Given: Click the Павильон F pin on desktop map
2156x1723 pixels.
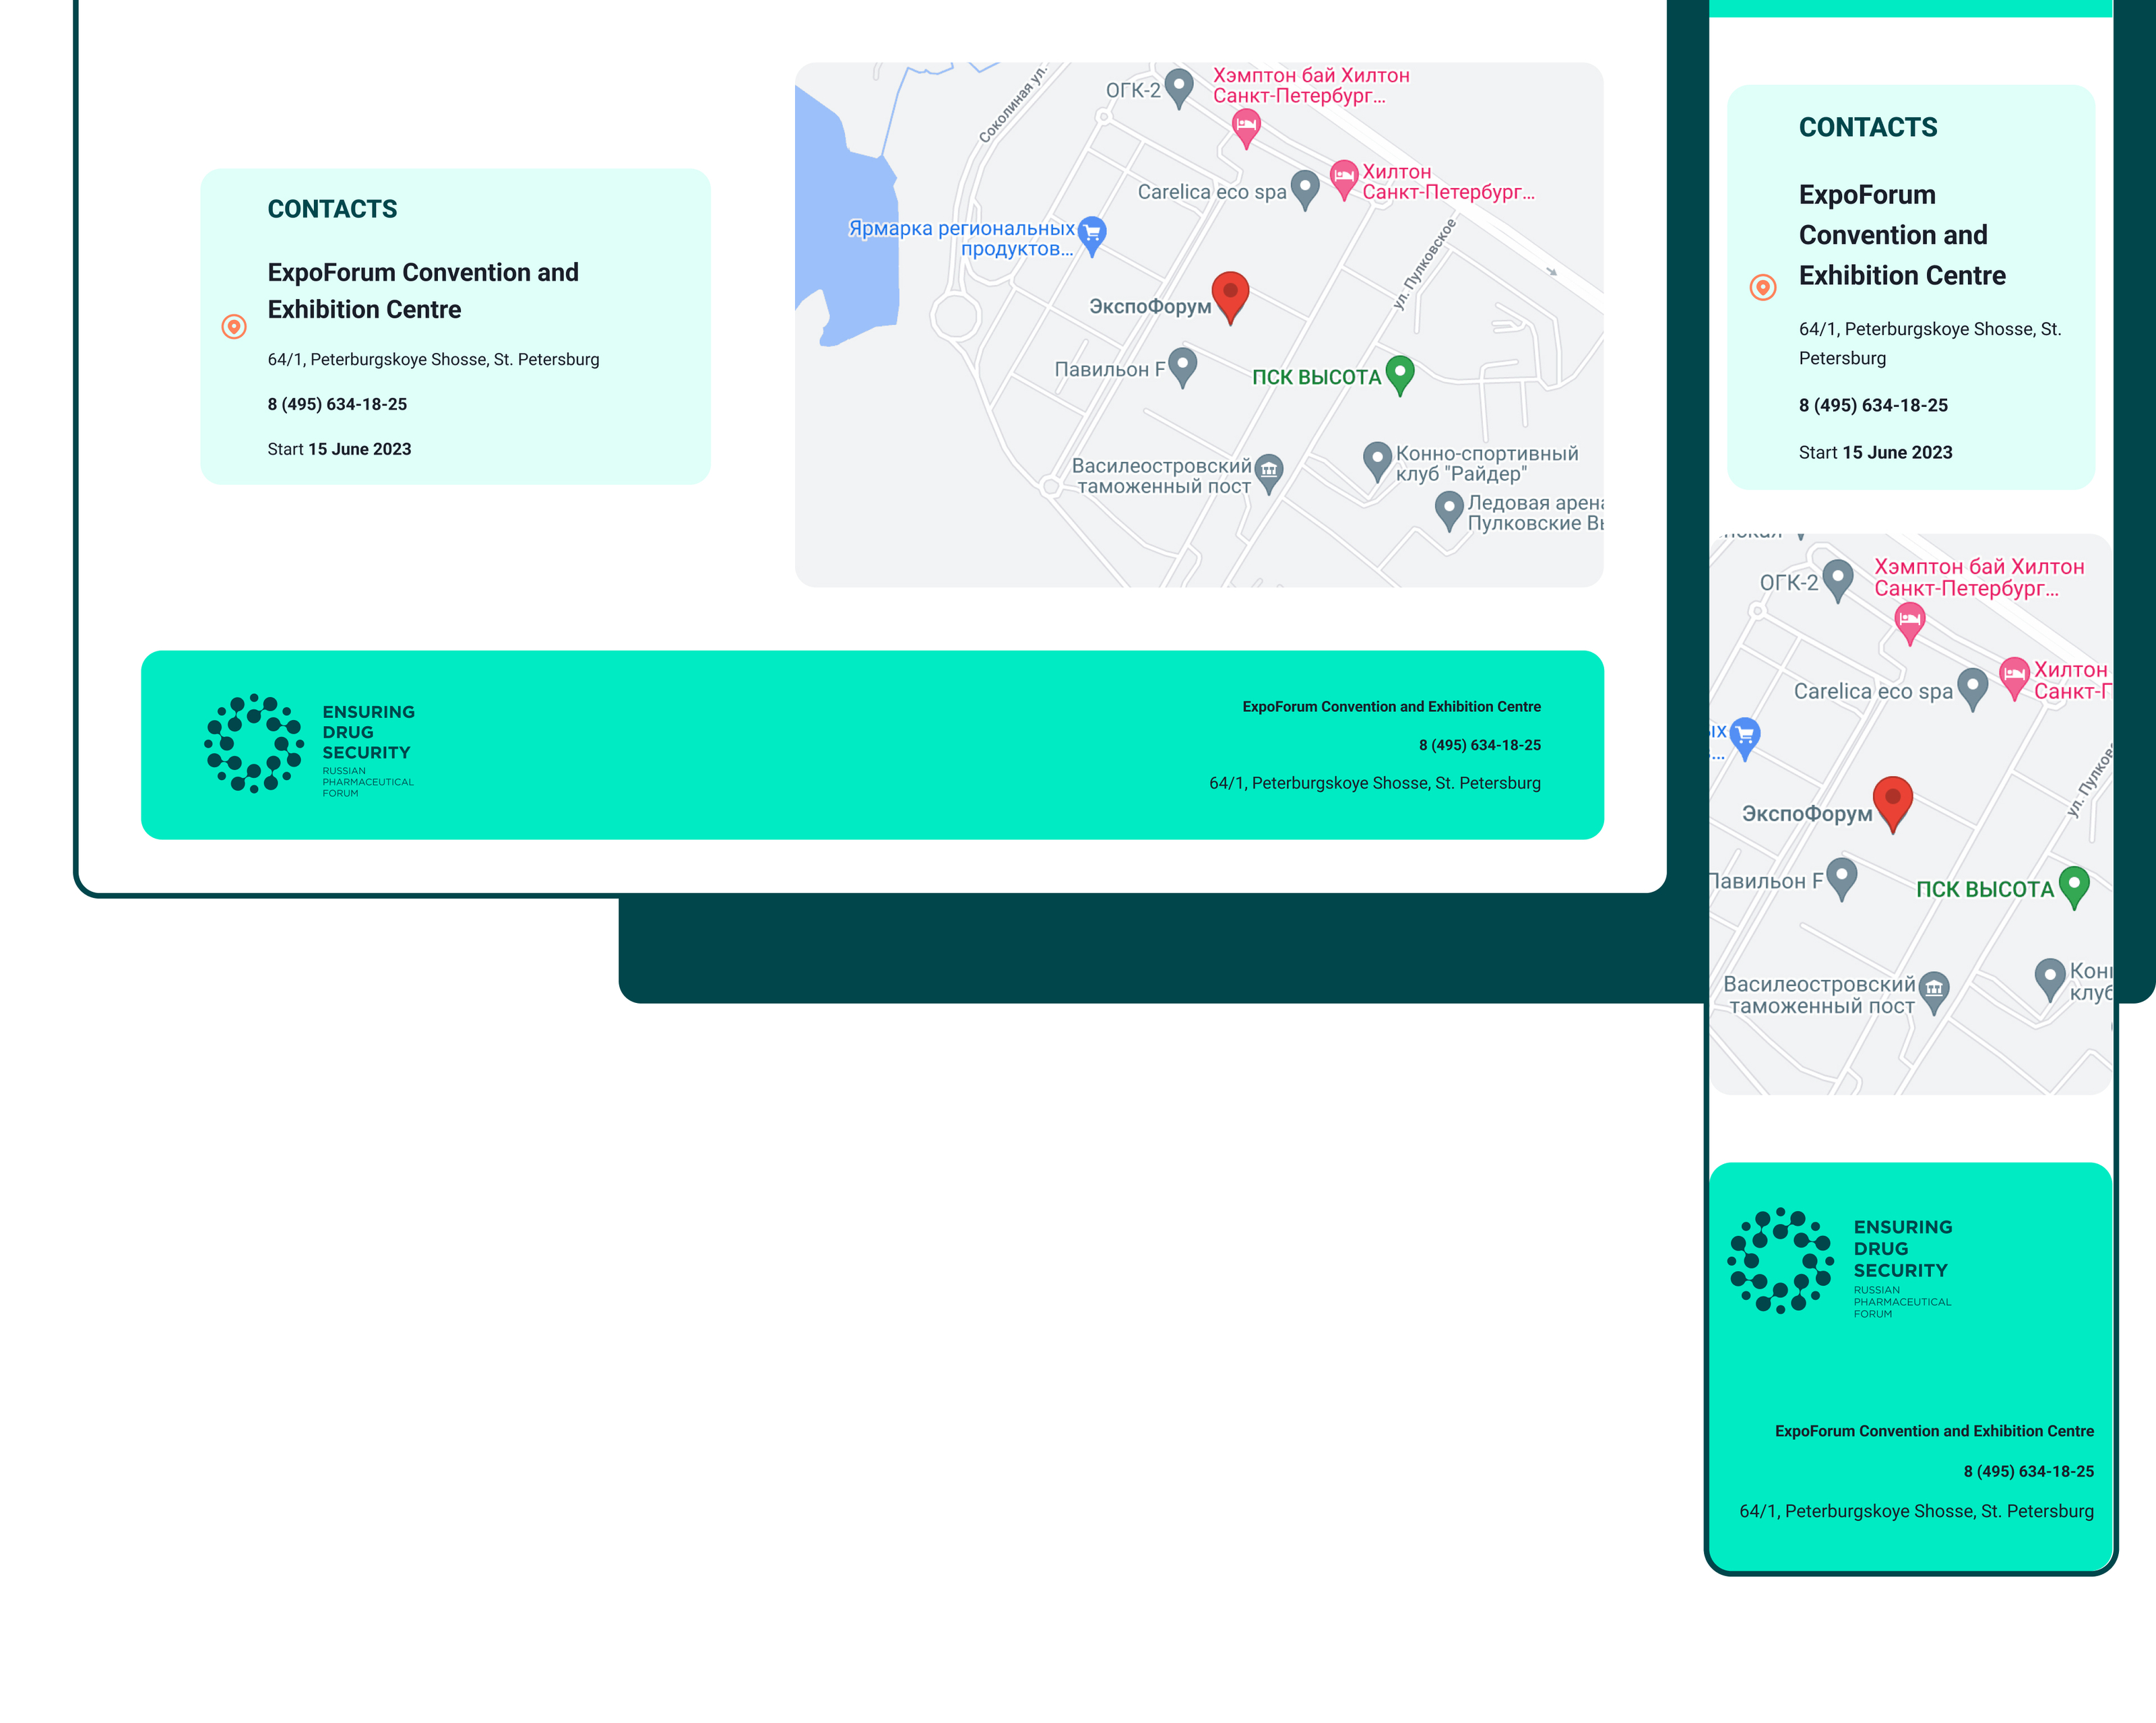Looking at the screenshot, I should coord(1182,364).
